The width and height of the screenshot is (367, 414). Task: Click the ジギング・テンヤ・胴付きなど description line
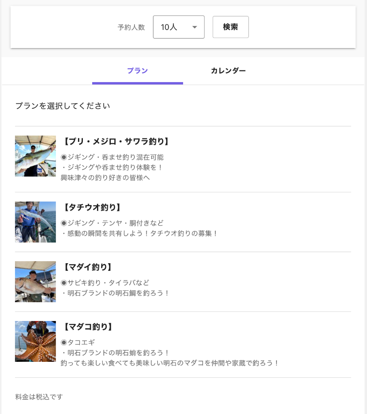pos(112,223)
